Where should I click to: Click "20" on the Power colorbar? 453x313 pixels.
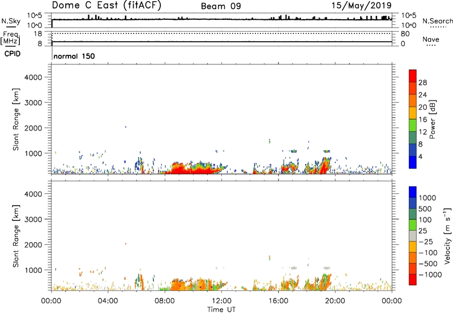coord(422,107)
